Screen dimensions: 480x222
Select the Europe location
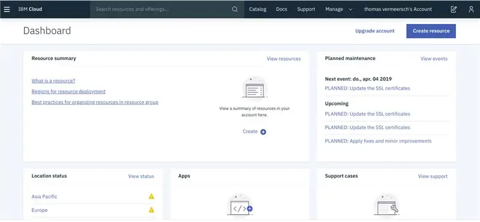[40, 210]
